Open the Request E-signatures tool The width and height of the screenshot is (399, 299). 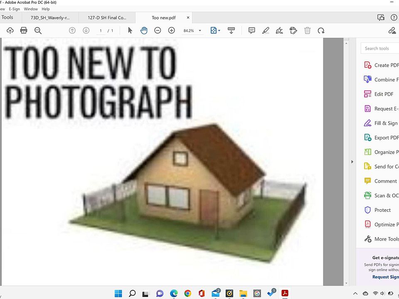[x=381, y=108]
